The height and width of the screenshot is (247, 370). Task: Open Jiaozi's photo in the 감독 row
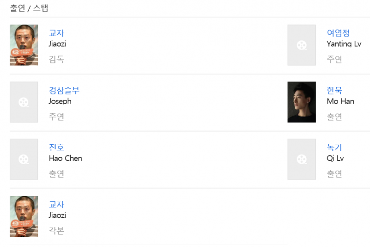coord(24,45)
